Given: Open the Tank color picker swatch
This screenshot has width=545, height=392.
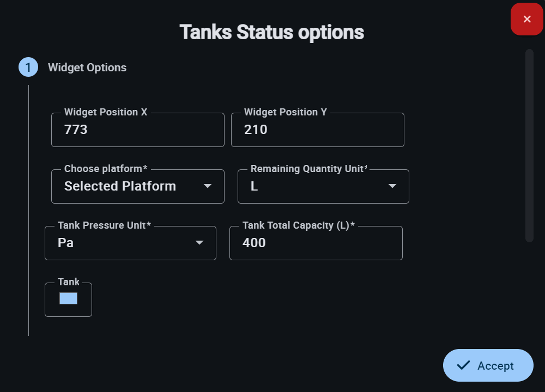Looking at the screenshot, I should click(x=68, y=298).
